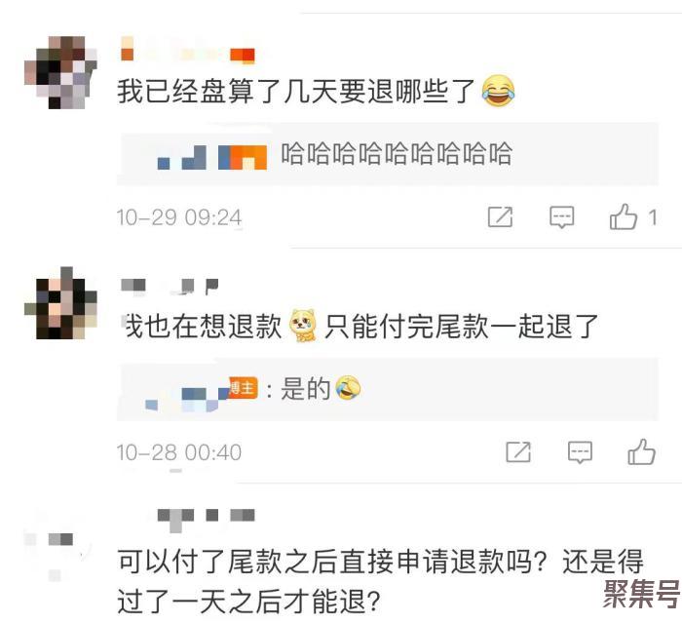Like the 10-28 00:40 comment
Image resolution: width=682 pixels, height=623 pixels.
point(641,451)
